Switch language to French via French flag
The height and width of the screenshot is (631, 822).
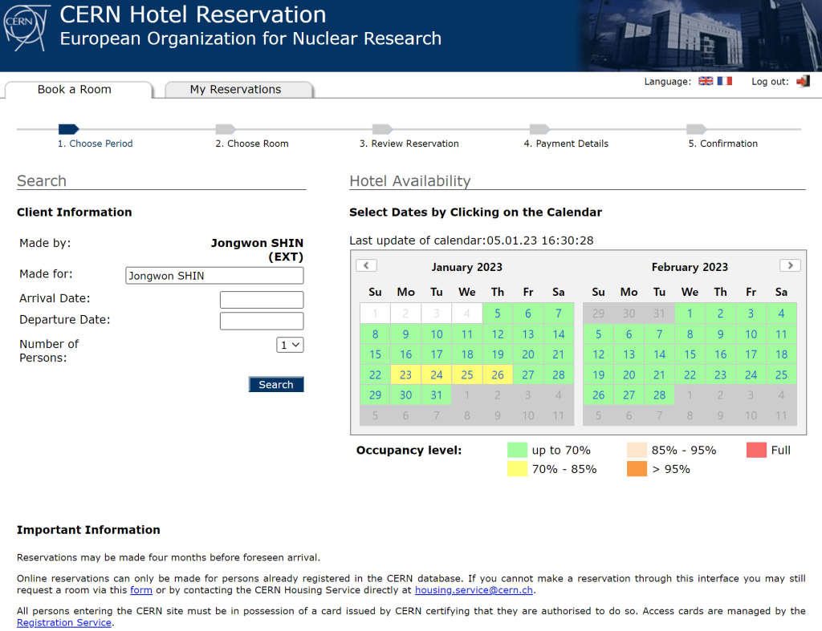point(725,81)
